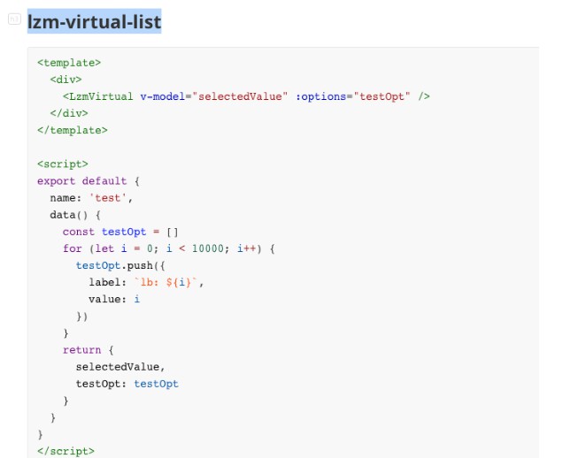This screenshot has height=458, width=563.
Task: Click the return keyword in the code
Action: click(81, 350)
